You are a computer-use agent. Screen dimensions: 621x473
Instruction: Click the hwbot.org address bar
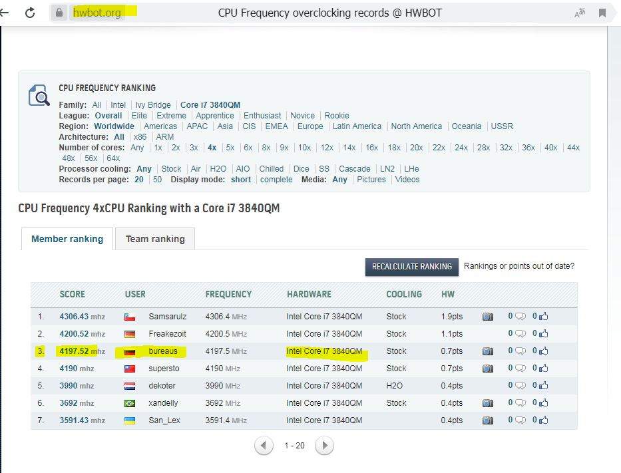[97, 13]
